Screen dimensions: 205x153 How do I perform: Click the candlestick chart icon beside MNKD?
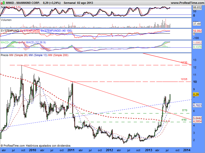[3, 3]
